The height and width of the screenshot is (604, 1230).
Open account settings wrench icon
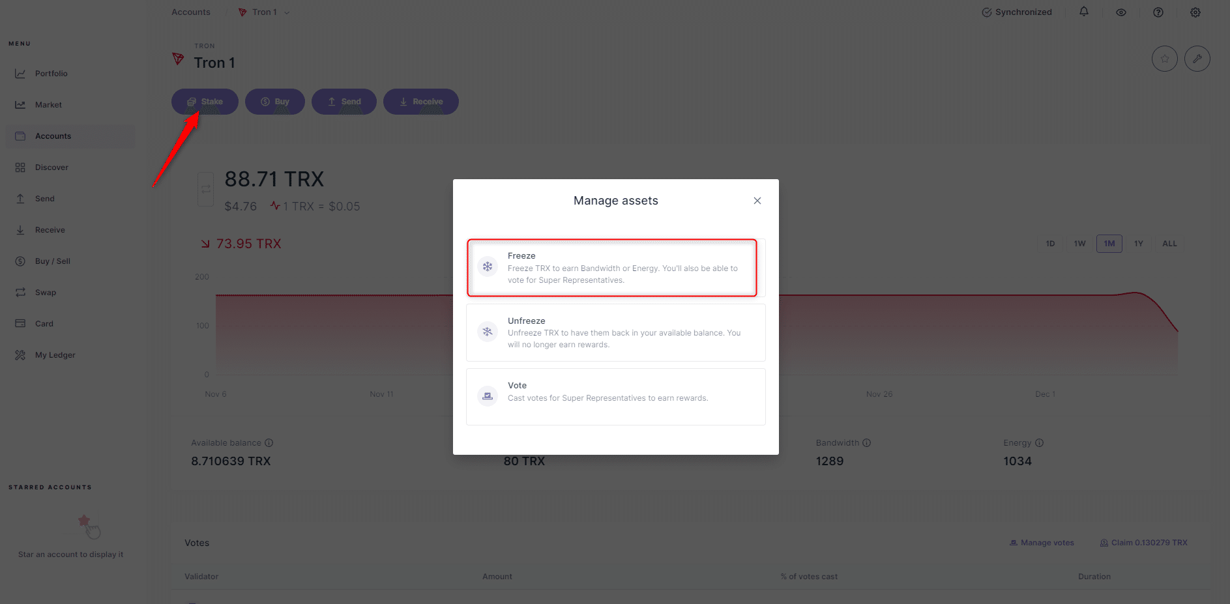1197,59
